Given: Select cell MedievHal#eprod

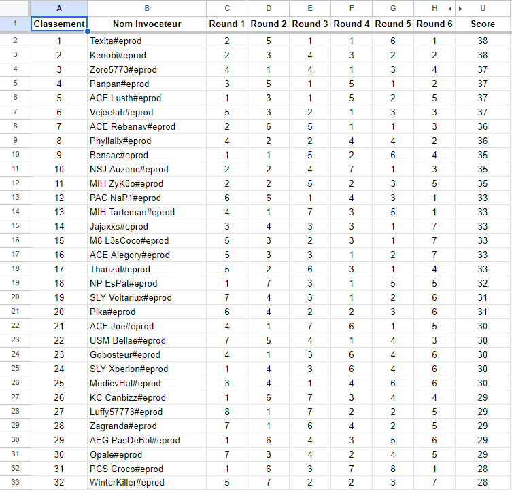Looking at the screenshot, I should 147,384.
